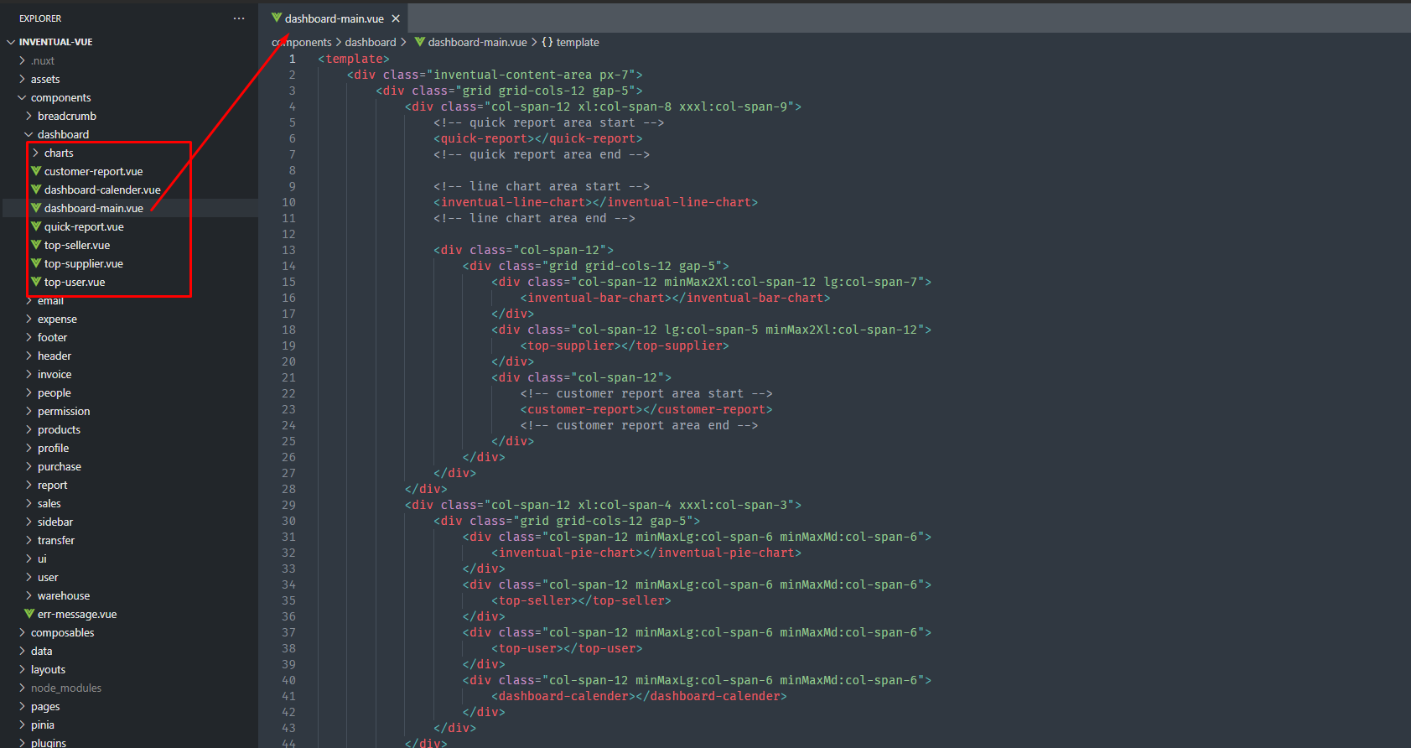Expand the header folder
Viewport: 1411px width, 748px height.
click(x=29, y=356)
